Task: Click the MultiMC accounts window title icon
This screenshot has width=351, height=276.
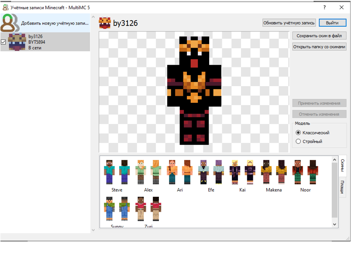Action: click(x=5, y=7)
